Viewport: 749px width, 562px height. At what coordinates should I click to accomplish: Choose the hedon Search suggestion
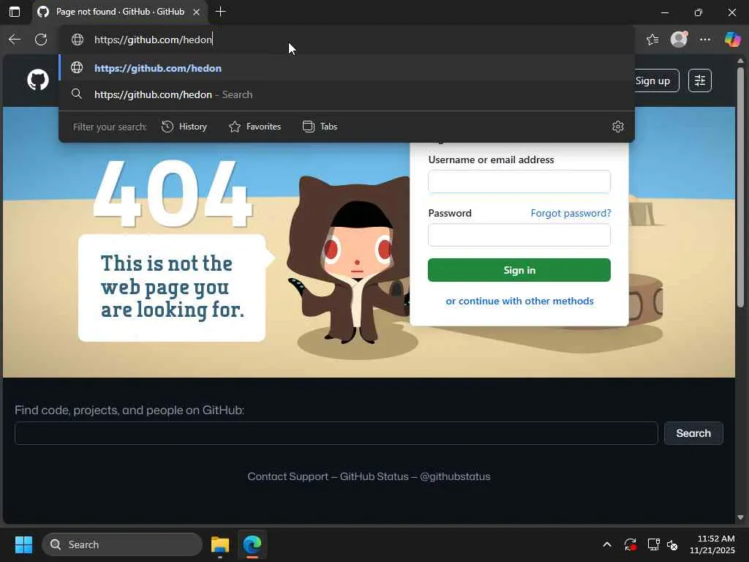(x=347, y=94)
